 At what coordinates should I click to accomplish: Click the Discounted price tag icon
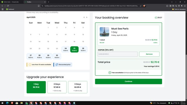pyautogui.click(x=57, y=65)
